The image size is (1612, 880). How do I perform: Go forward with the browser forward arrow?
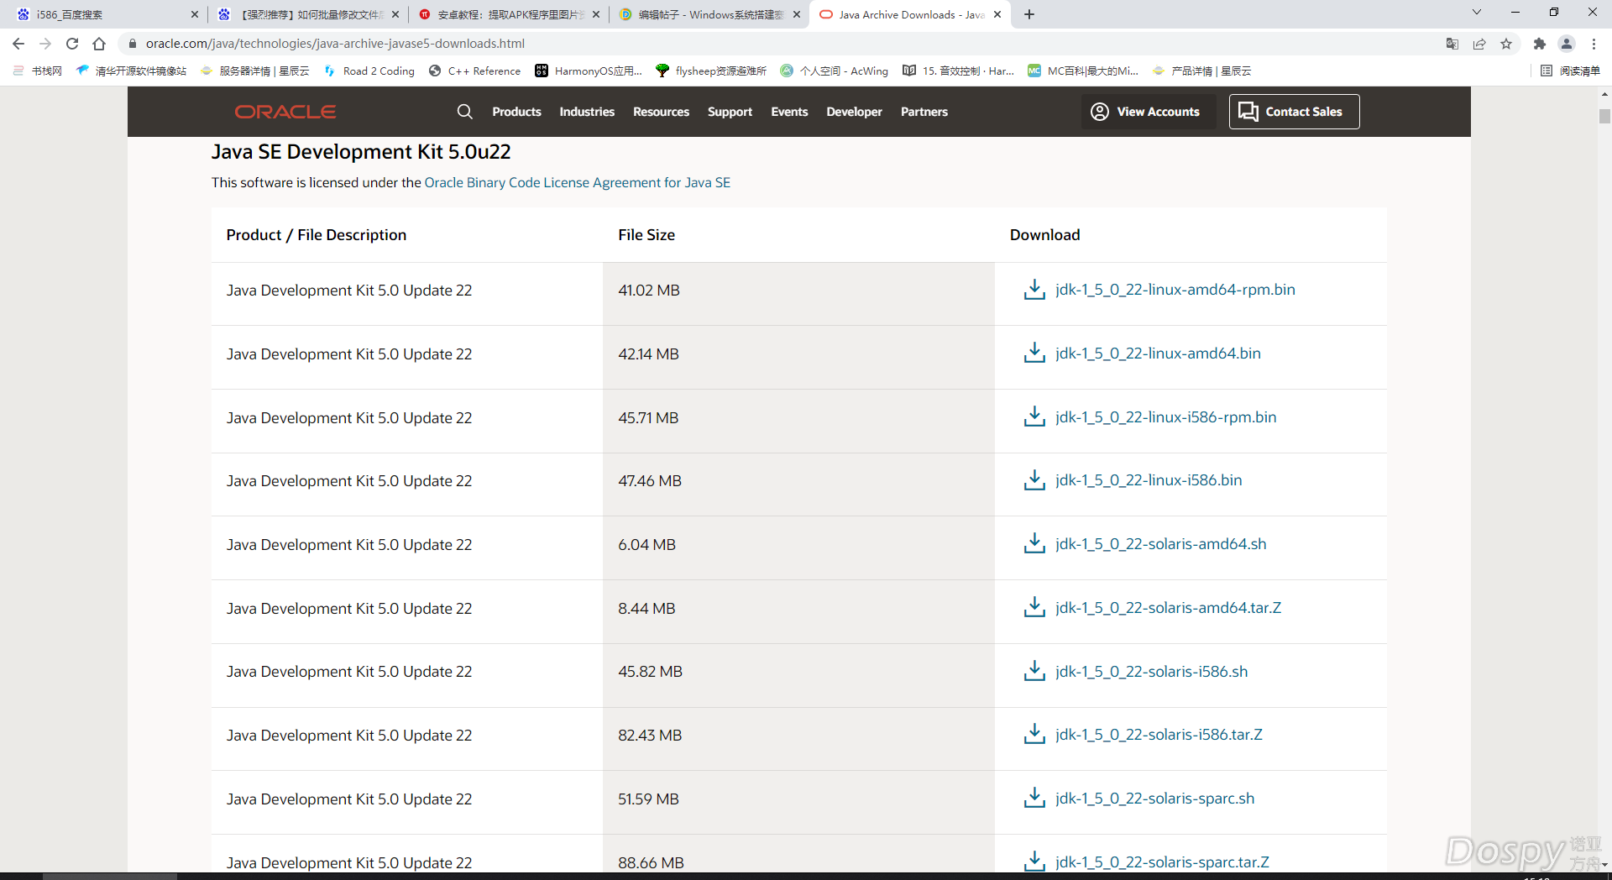(x=45, y=44)
